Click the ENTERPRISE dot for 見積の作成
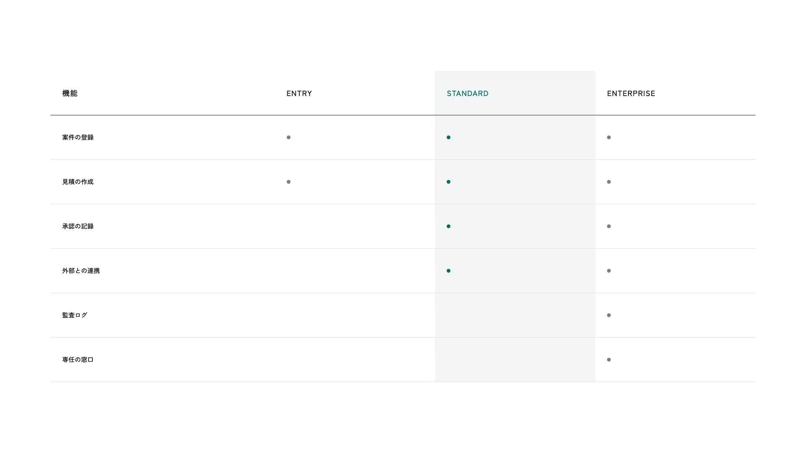Viewport: 806px width, 453px height. click(609, 182)
